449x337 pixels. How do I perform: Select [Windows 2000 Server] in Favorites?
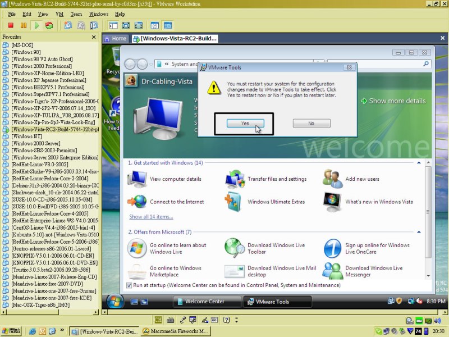point(36,143)
